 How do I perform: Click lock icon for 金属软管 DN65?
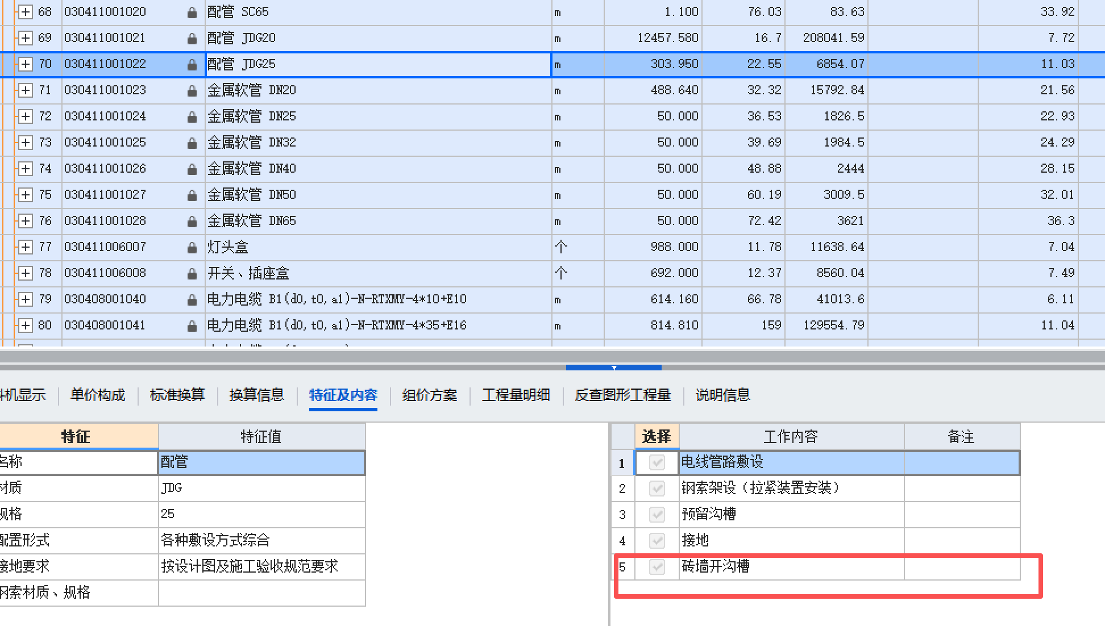click(192, 222)
